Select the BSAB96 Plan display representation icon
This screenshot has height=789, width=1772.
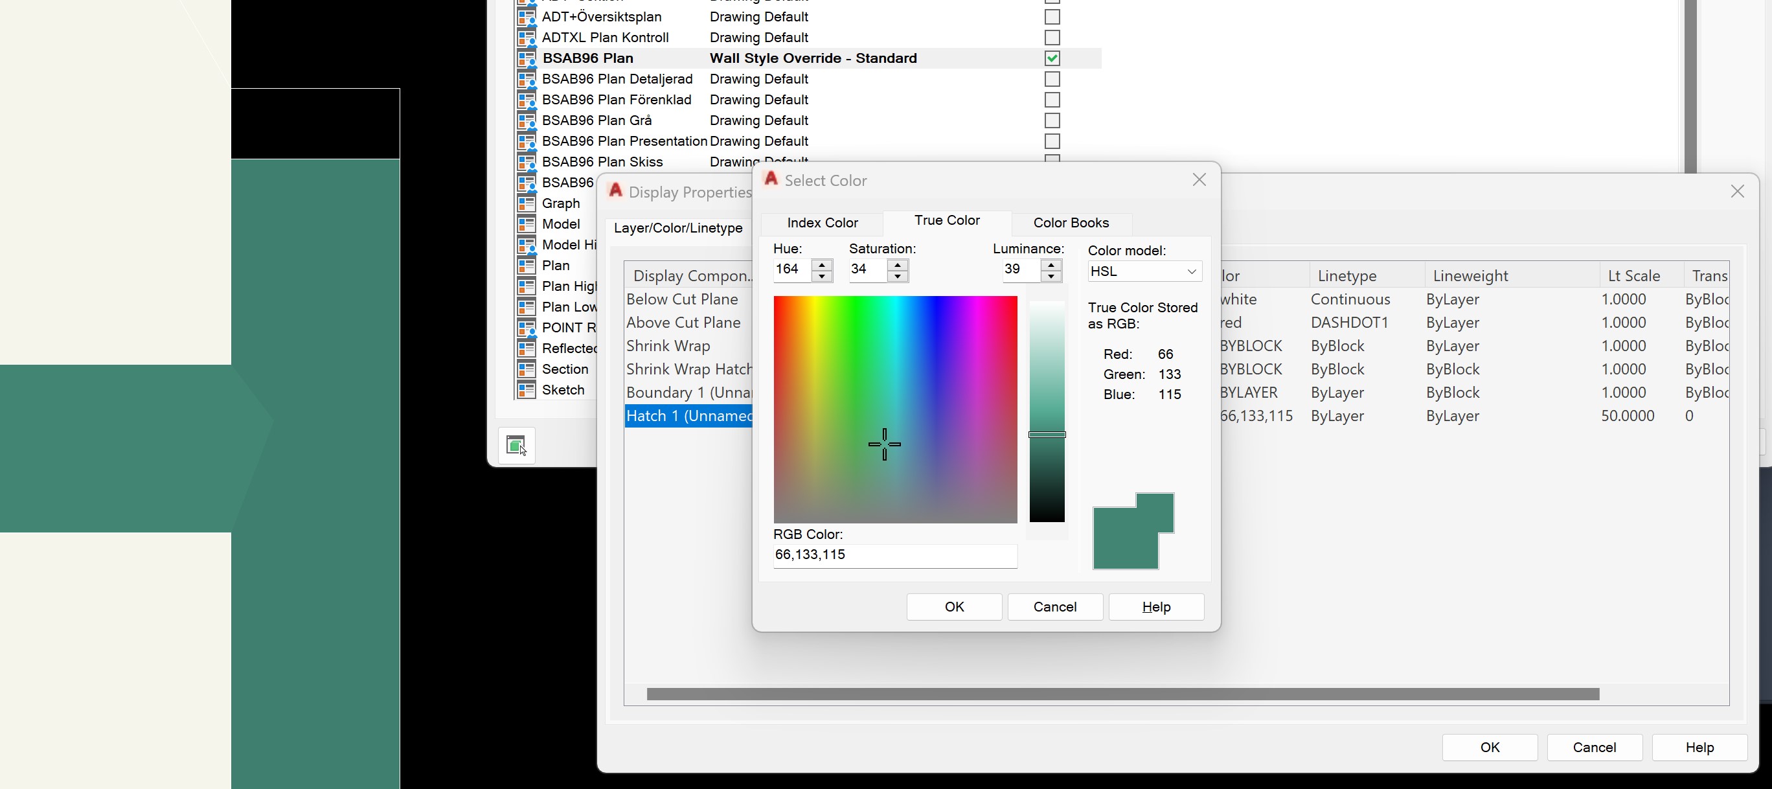coord(527,58)
